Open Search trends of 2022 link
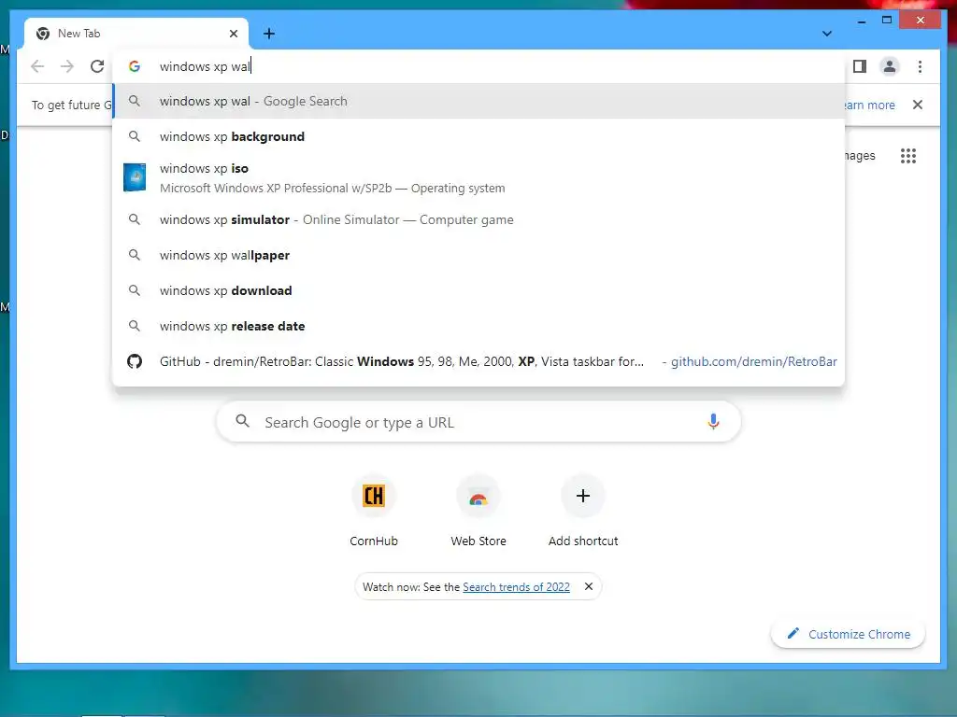The width and height of the screenshot is (957, 717). (516, 586)
